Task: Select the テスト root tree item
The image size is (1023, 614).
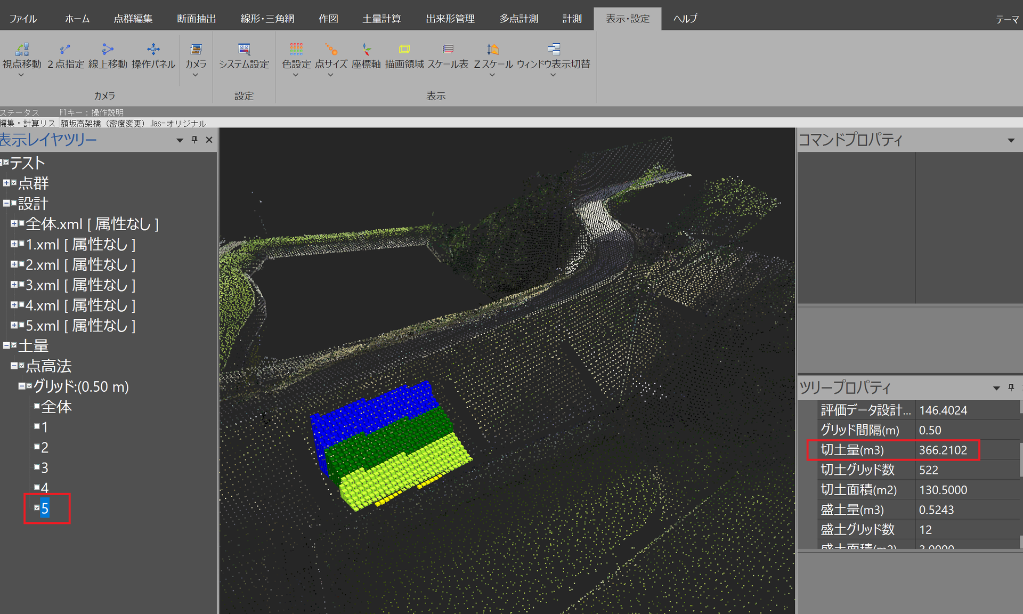Action: click(27, 163)
